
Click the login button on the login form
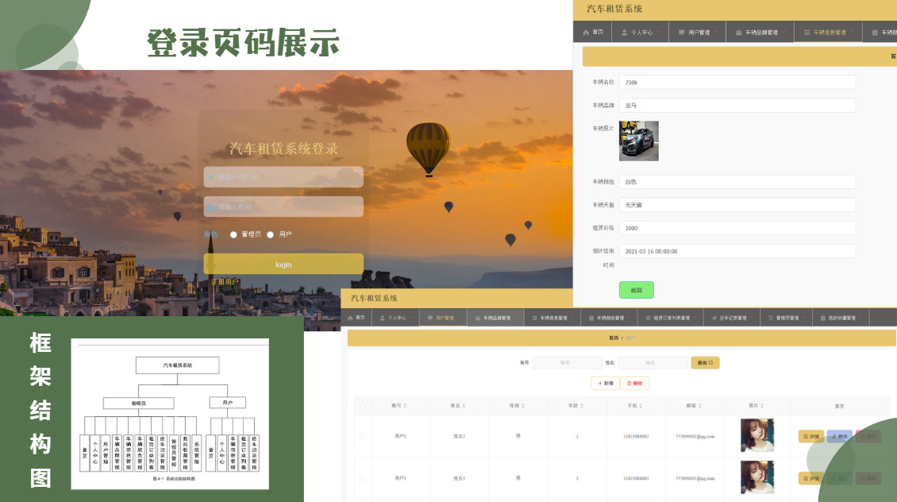click(283, 265)
